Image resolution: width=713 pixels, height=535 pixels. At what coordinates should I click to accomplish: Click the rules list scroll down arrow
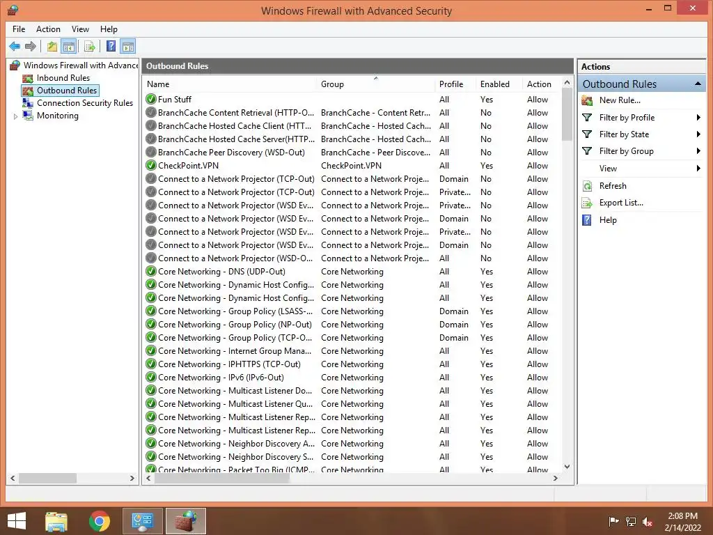[x=567, y=466]
